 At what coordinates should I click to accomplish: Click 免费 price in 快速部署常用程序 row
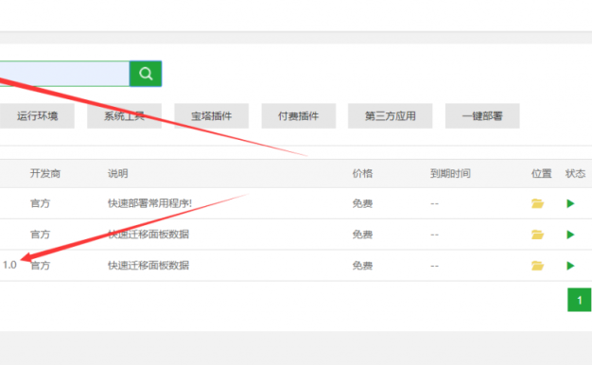pos(362,203)
